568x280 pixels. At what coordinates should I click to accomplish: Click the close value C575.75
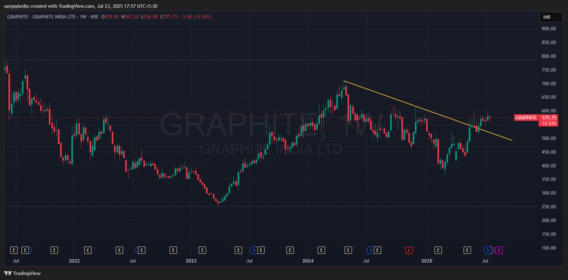point(169,17)
